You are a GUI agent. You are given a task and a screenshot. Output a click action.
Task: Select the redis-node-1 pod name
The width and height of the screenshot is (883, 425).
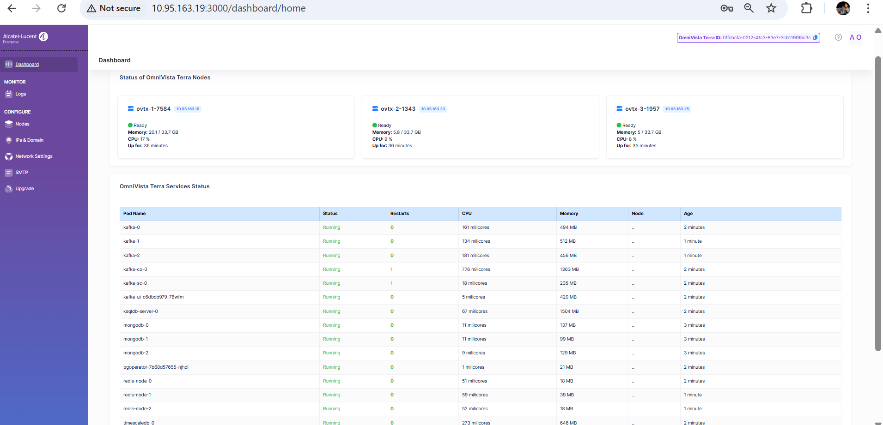[137, 395]
